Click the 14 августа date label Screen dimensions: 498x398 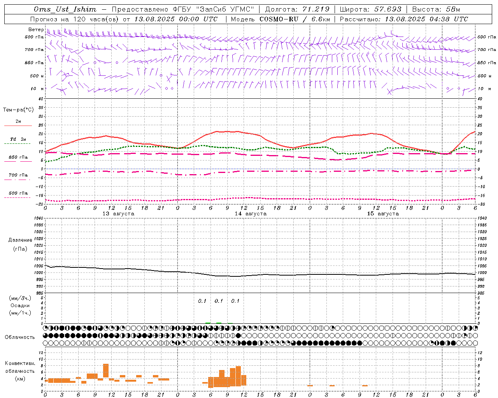pos(251,214)
